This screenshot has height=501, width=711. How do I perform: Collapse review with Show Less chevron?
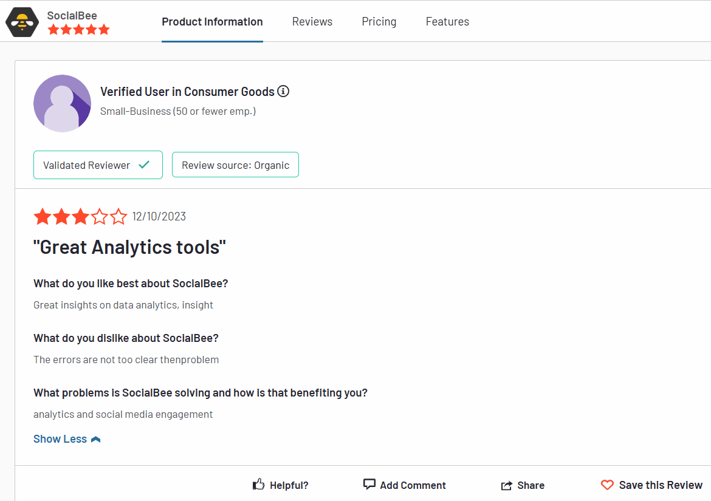pyautogui.click(x=95, y=439)
